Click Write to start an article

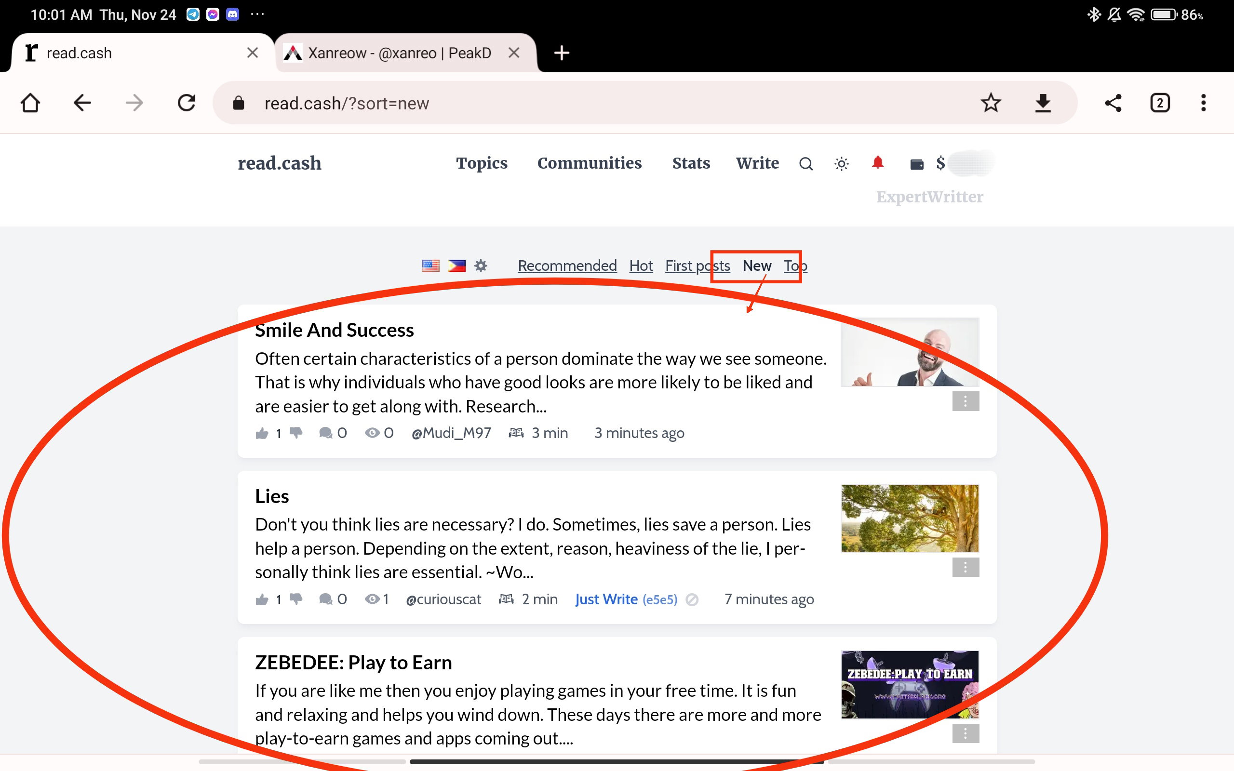757,163
